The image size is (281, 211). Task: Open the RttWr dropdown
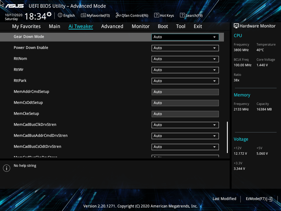point(185,70)
